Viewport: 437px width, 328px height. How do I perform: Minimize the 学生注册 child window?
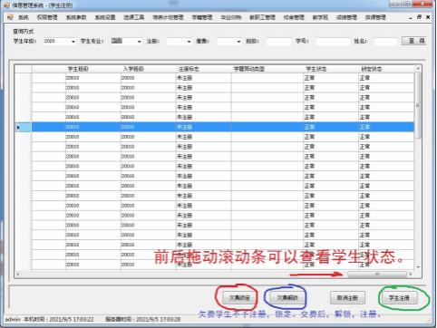pyautogui.click(x=411, y=17)
